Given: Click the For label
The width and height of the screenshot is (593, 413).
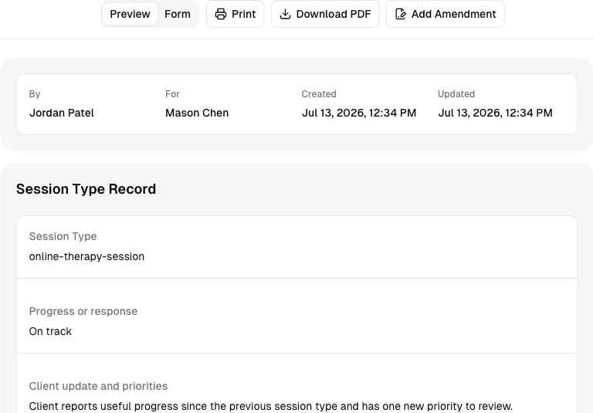Looking at the screenshot, I should coord(172,94).
